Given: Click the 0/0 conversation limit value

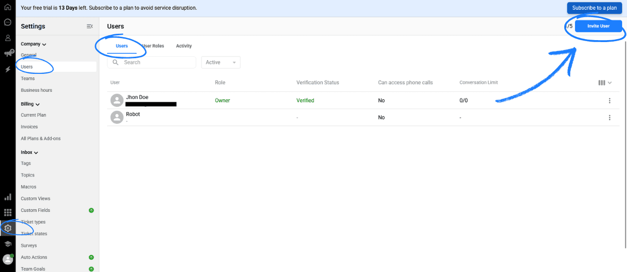Looking at the screenshot, I should click(x=464, y=101).
